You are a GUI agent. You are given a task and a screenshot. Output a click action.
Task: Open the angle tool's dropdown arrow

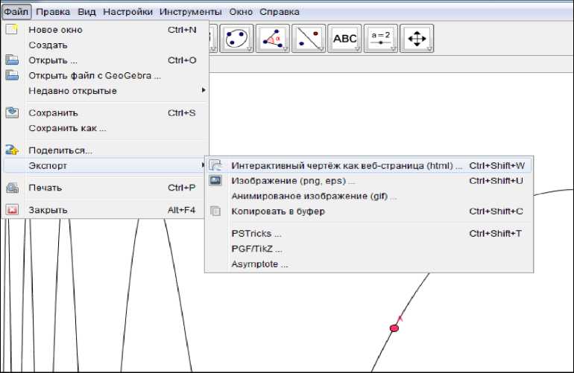[x=286, y=49]
